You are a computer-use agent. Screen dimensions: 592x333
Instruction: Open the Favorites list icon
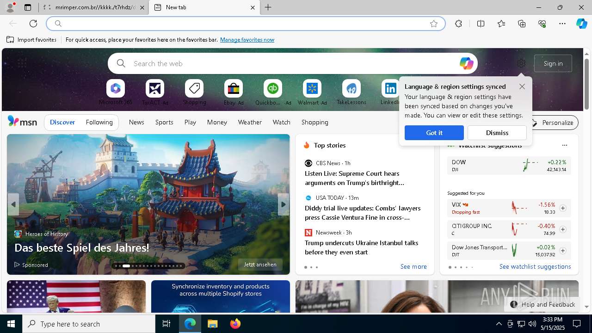click(x=501, y=24)
